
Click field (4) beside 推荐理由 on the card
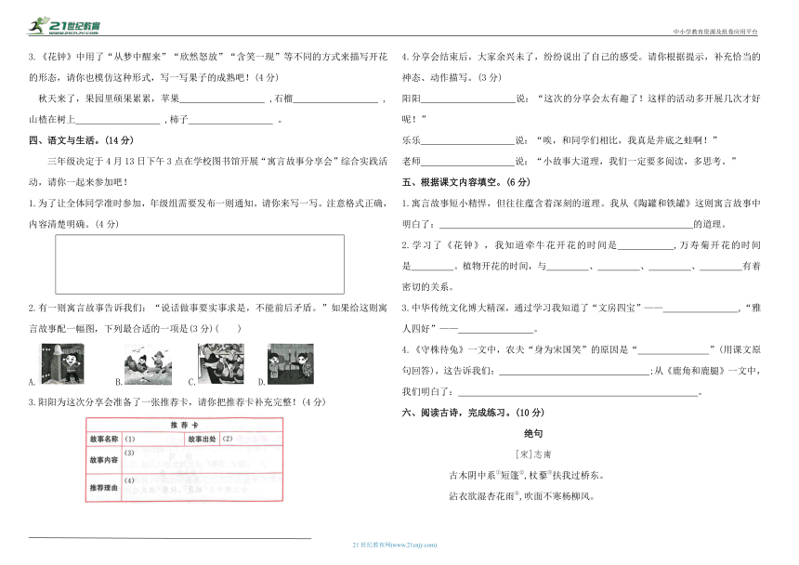click(203, 487)
